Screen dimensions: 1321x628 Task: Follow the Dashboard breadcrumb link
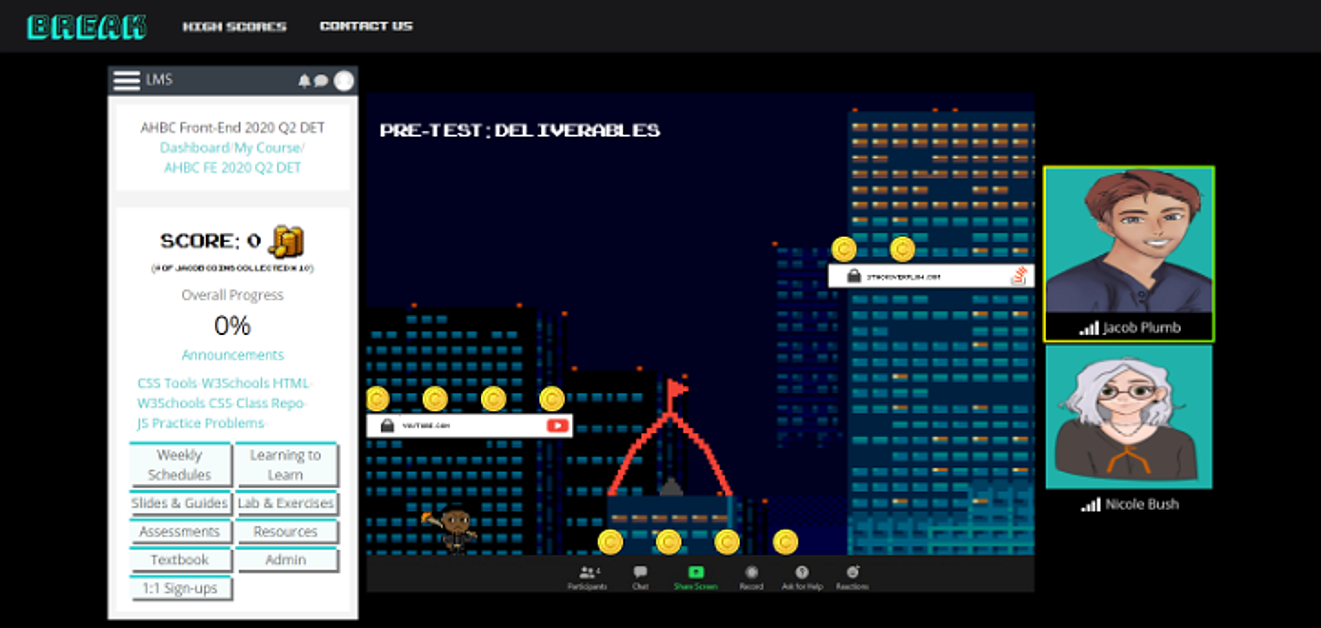194,147
